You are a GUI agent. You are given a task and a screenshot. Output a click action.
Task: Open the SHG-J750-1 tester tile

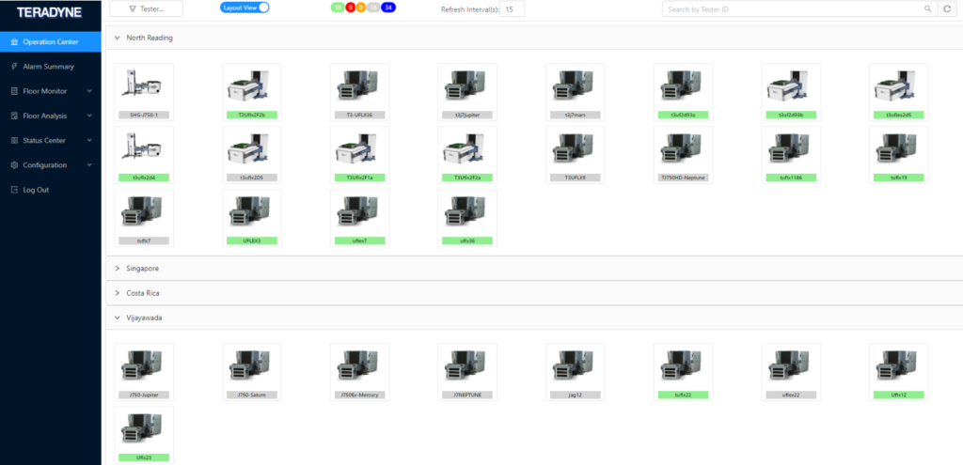click(144, 92)
